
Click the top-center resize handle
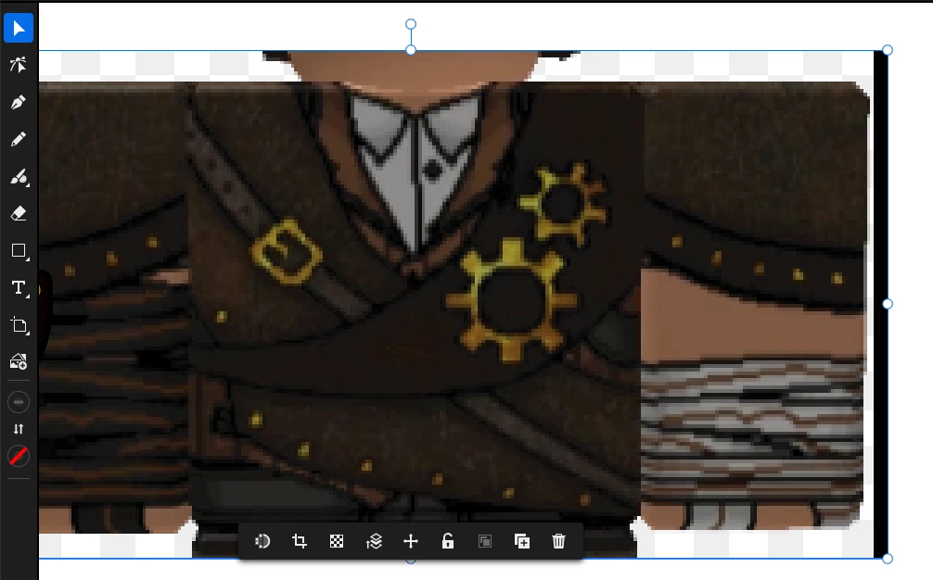tap(411, 51)
